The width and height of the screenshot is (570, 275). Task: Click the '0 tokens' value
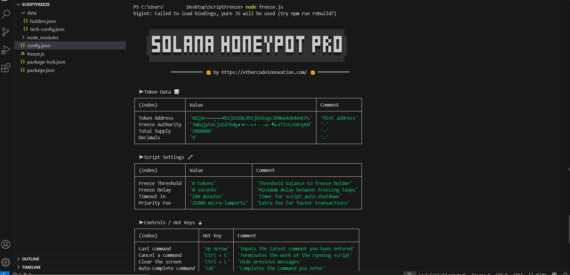point(203,183)
